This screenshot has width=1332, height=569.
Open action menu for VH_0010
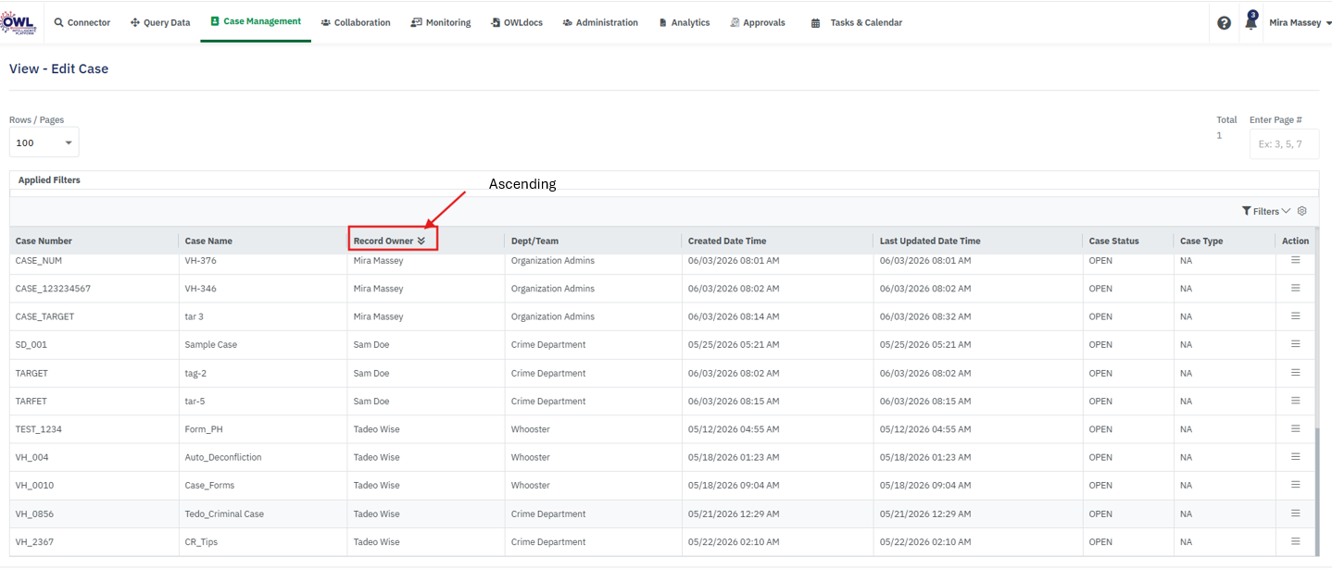click(x=1295, y=485)
